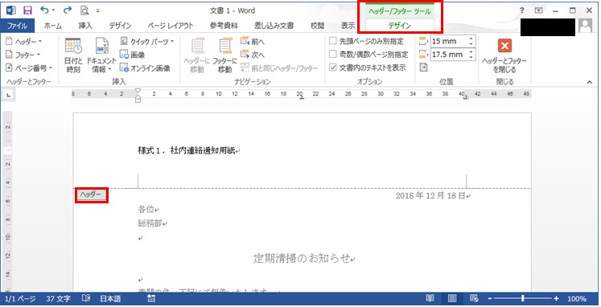Image resolution: width=601 pixels, height=307 pixels.
Task: Click the 15 mm header position field
Action: [x=448, y=41]
